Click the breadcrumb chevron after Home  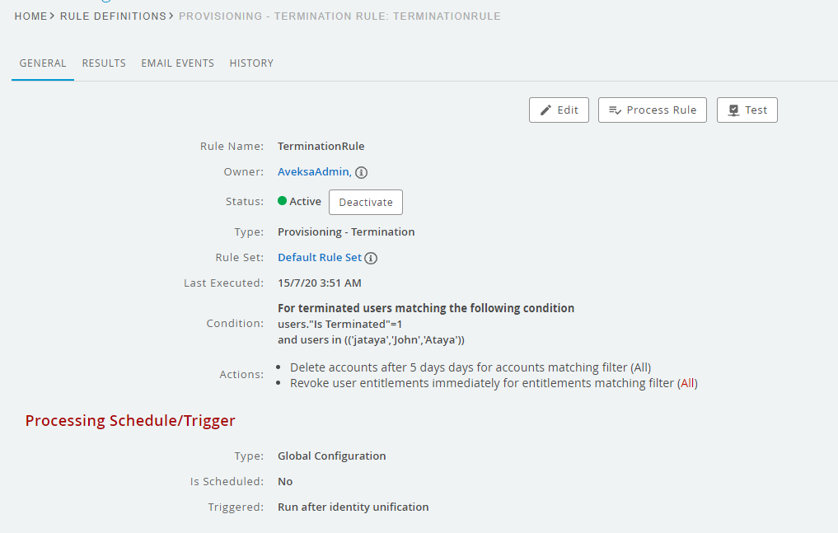pyautogui.click(x=54, y=16)
